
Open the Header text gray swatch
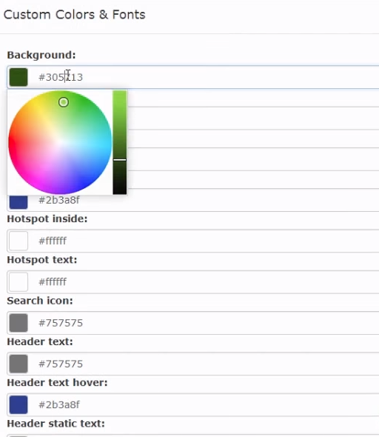click(19, 364)
